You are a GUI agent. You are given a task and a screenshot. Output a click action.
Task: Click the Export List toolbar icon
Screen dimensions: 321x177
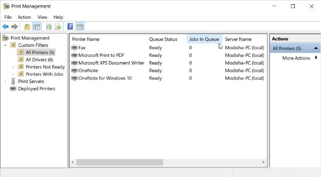coord(58,27)
